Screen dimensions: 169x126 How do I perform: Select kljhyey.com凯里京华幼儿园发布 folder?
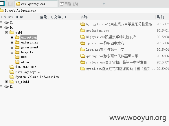[111, 37]
